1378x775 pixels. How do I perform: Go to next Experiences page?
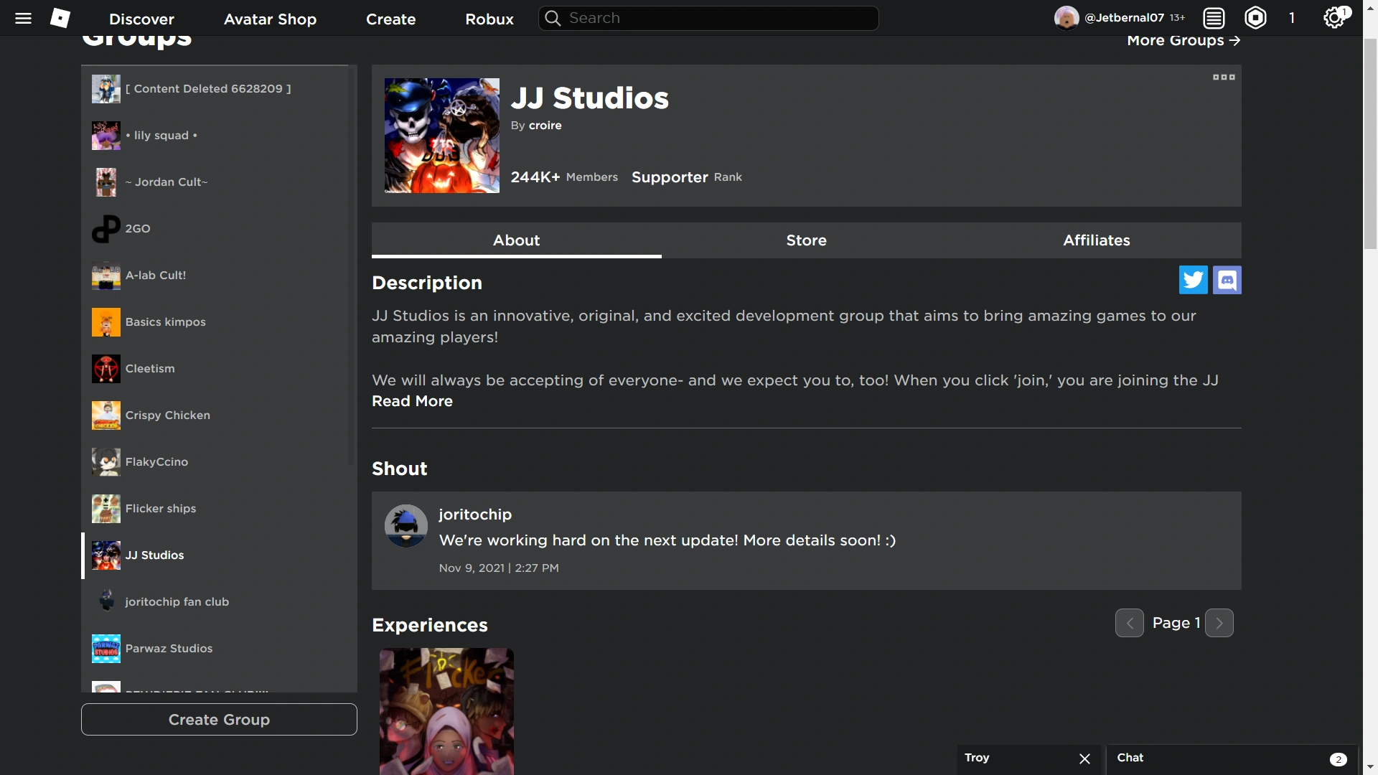(1219, 624)
